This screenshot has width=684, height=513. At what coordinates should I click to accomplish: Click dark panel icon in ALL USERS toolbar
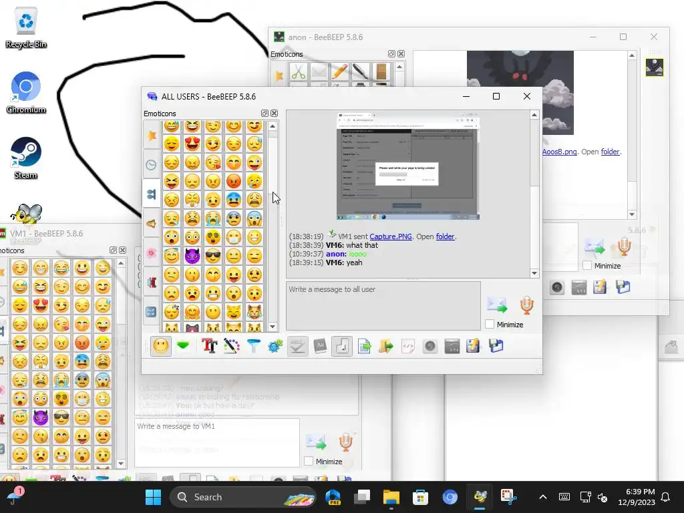tap(452, 347)
